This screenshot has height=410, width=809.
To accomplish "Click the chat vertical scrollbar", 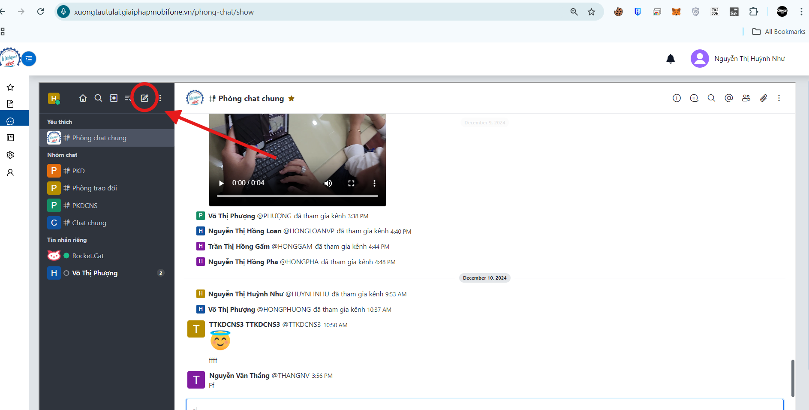I will (793, 378).
